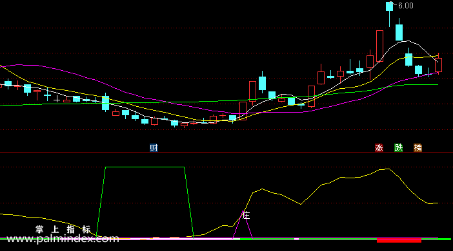Click the green 跌 marker icon
The width and height of the screenshot is (453, 251).
[399, 148]
